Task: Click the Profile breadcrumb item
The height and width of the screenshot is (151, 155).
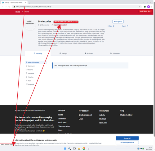Action: pyautogui.click(x=27, y=12)
